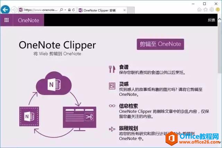Open the app launcher grid icon

click(7, 20)
